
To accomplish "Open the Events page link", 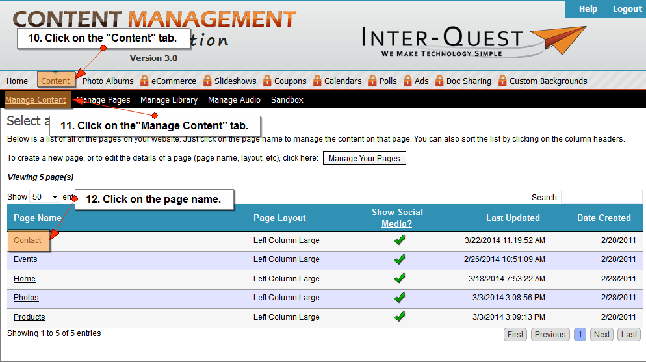I will [x=25, y=259].
